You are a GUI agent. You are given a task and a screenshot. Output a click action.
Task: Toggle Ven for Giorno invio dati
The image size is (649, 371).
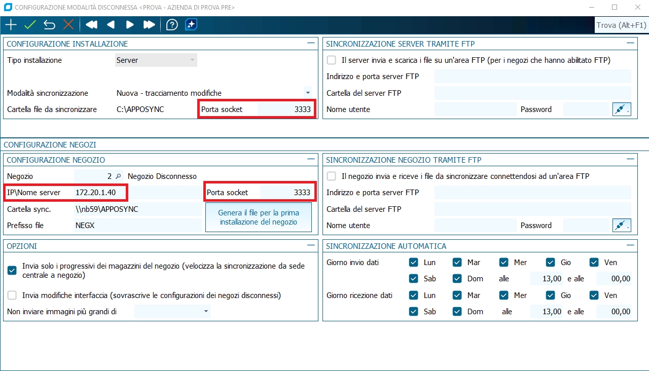point(594,263)
